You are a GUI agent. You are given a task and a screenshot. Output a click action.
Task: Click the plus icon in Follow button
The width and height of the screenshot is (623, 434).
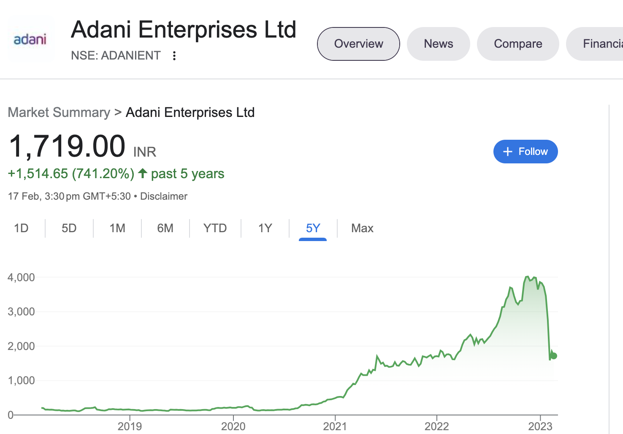[508, 152]
